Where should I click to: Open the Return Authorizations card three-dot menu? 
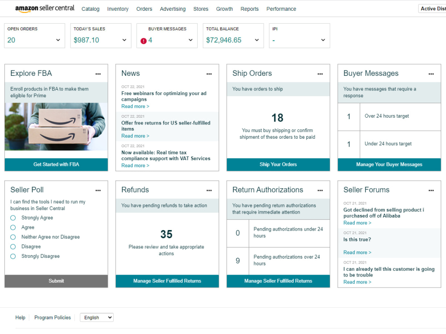point(320,190)
